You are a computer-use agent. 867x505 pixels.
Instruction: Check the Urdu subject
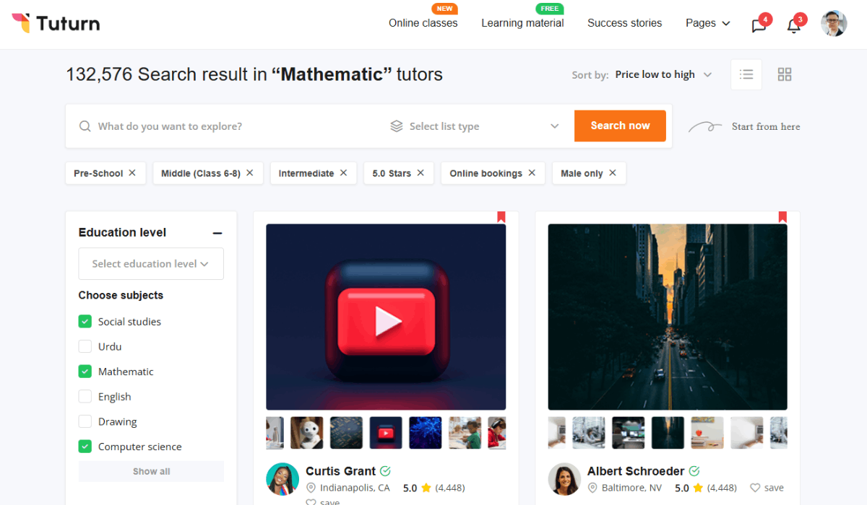click(x=85, y=346)
